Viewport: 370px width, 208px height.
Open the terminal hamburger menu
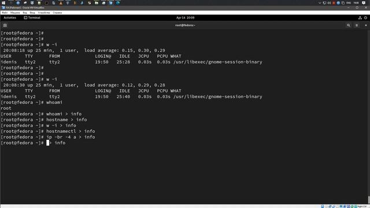[x=357, y=25]
